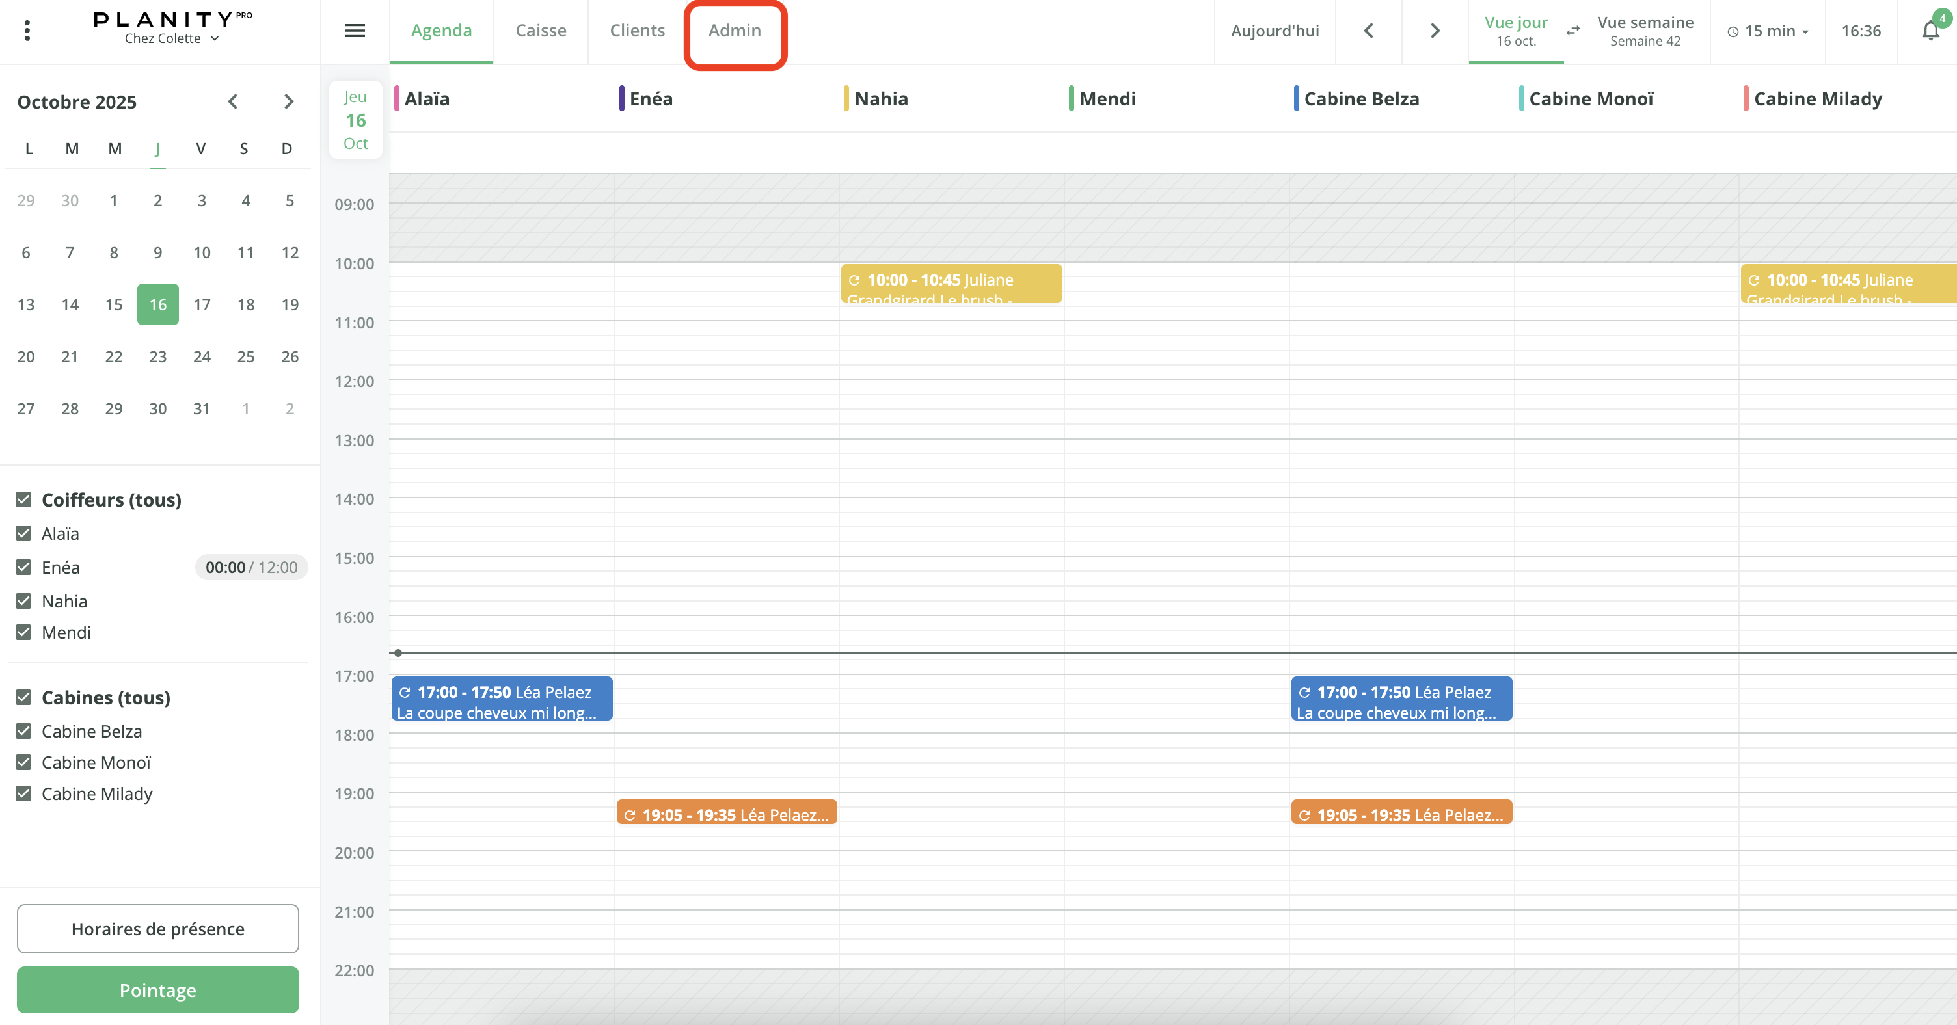The image size is (1957, 1025).
Task: Go to next day in agenda
Action: tap(1435, 31)
